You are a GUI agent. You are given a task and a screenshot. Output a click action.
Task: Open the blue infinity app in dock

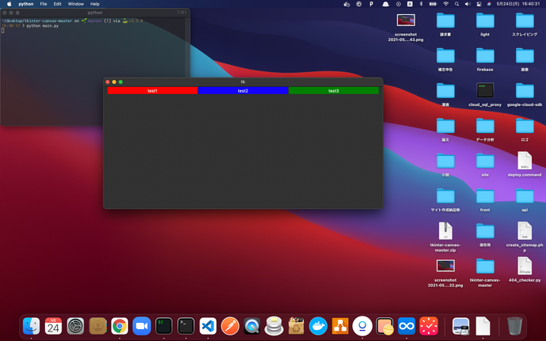(407, 326)
